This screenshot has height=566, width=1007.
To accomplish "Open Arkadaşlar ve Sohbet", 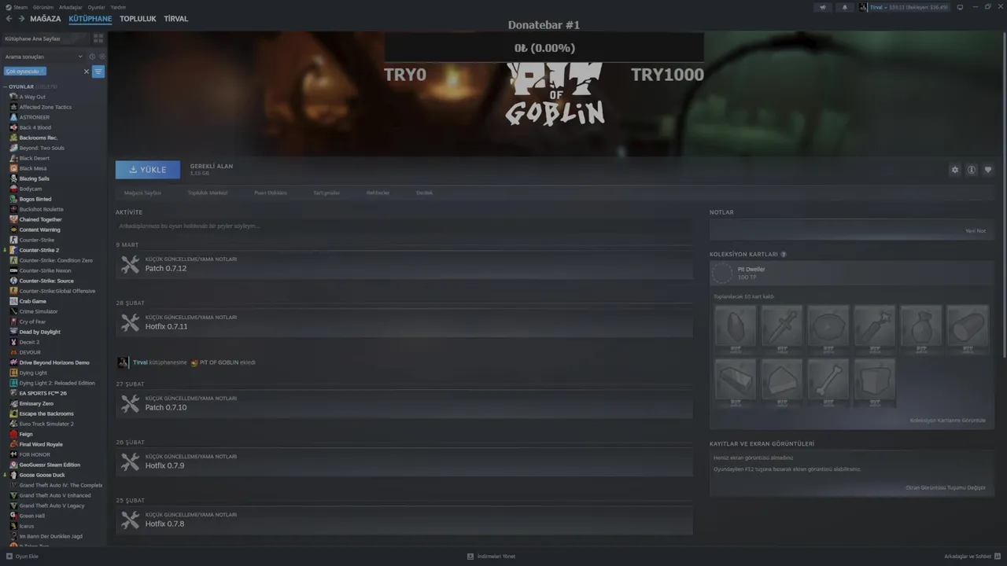I will pyautogui.click(x=972, y=557).
